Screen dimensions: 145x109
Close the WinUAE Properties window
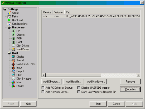point(142,3)
